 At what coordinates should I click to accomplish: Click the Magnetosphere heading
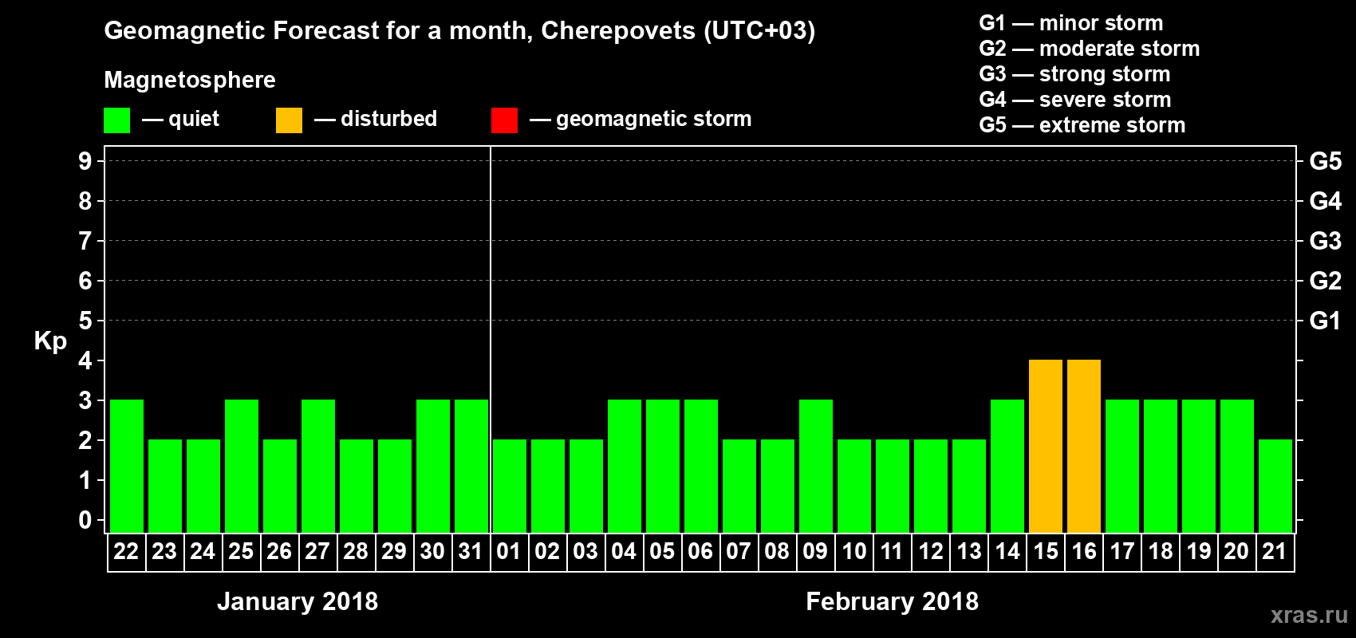tap(190, 80)
